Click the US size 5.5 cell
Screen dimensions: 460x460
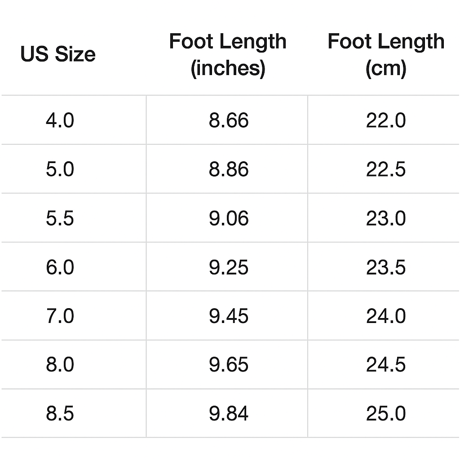pyautogui.click(x=60, y=218)
